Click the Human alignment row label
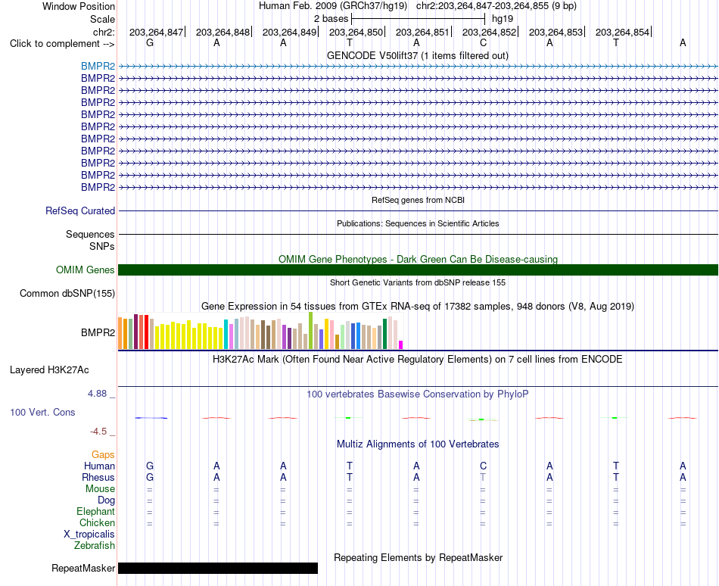The height and width of the screenshot is (586, 719). point(99,466)
